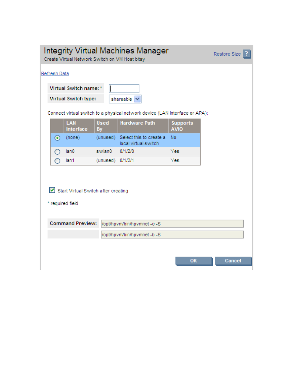Click the 'No' AVIO value in the (none) row
287x382 pixels.
pos(174,137)
